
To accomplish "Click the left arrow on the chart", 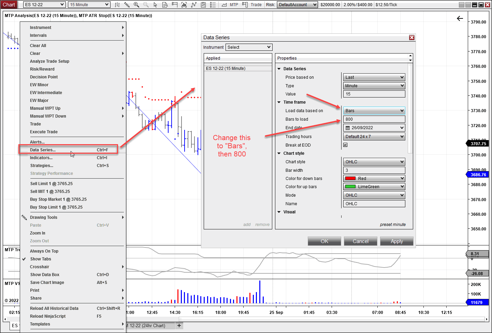I will pos(460,18).
